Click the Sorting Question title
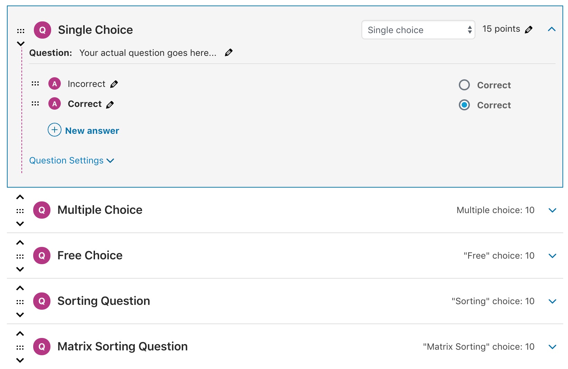Screen dimensions: 568x369 click(x=104, y=301)
